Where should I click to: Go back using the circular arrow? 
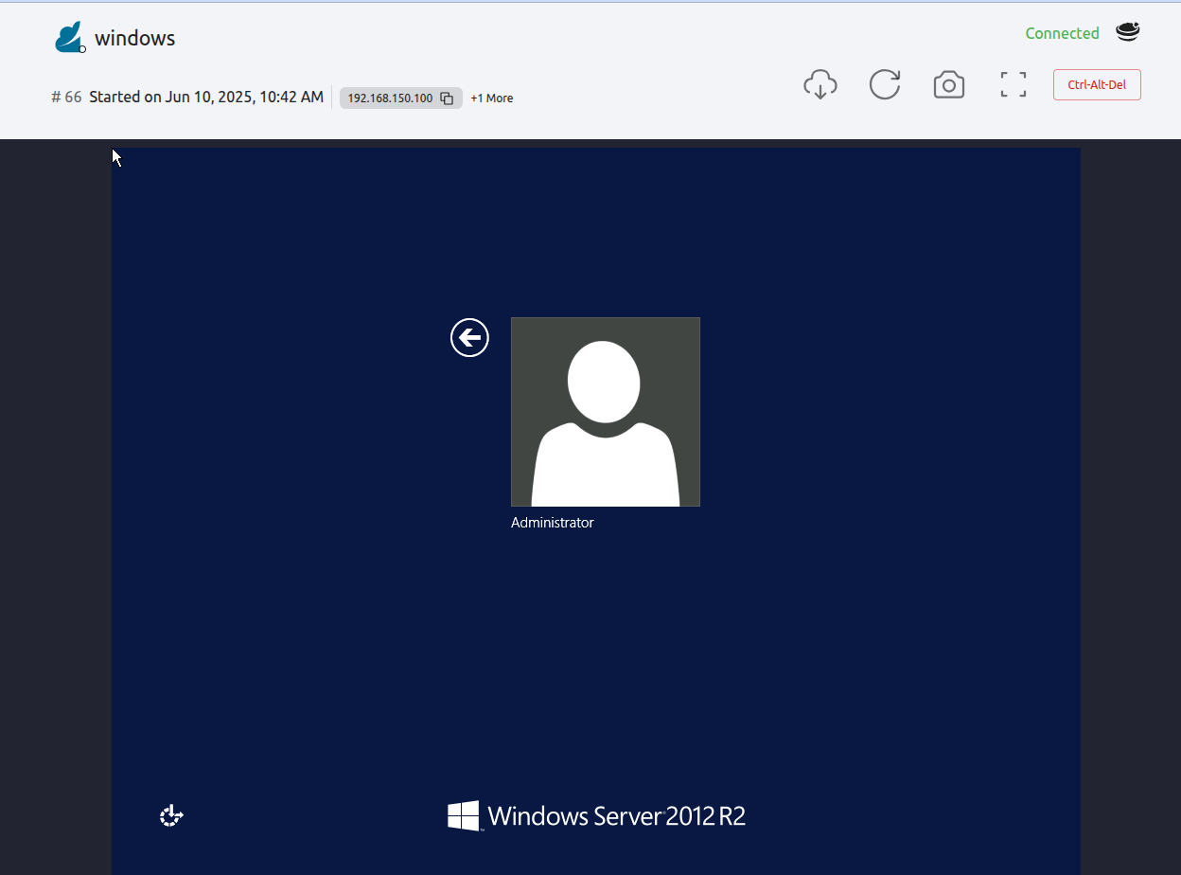tap(469, 337)
